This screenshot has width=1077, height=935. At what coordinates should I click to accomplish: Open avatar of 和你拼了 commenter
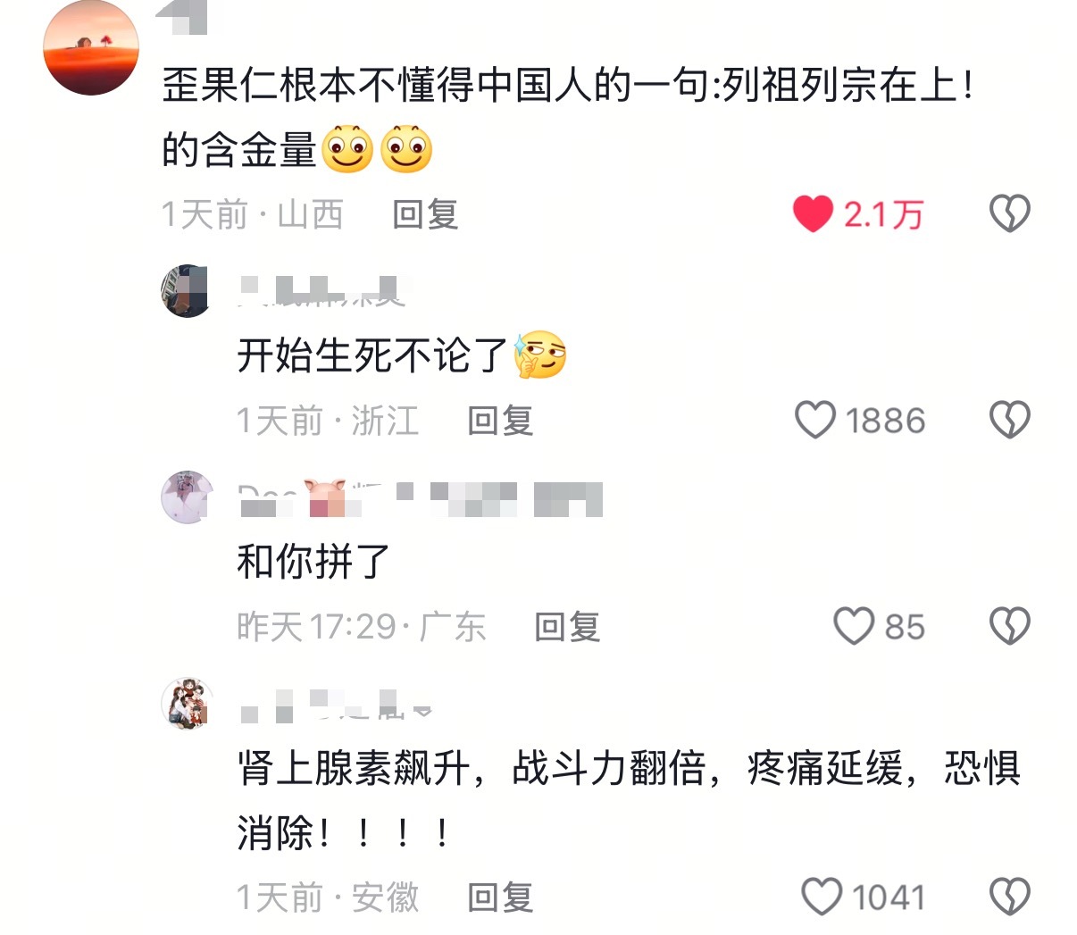[188, 497]
